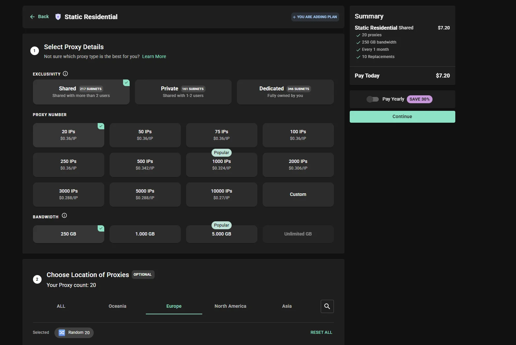Open the Asia locations tab

[x=287, y=306]
